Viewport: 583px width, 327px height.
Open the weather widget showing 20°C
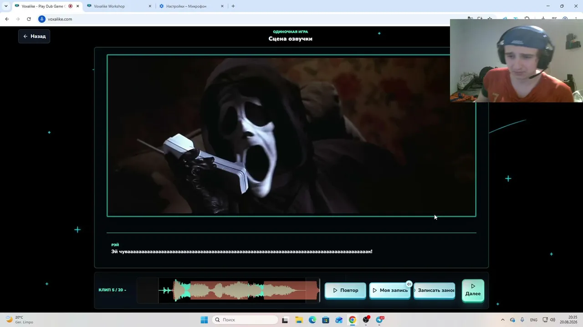click(19, 320)
